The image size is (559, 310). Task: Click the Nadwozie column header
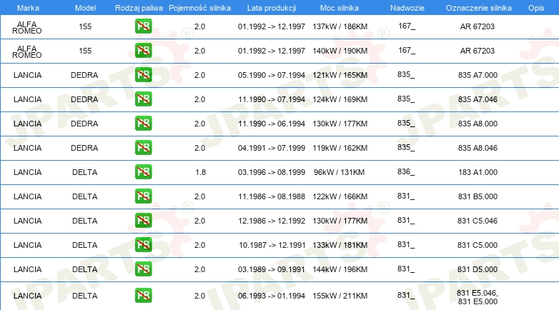pos(407,8)
